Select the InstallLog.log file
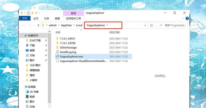The width and height of the screenshot is (206, 108). click(68, 52)
